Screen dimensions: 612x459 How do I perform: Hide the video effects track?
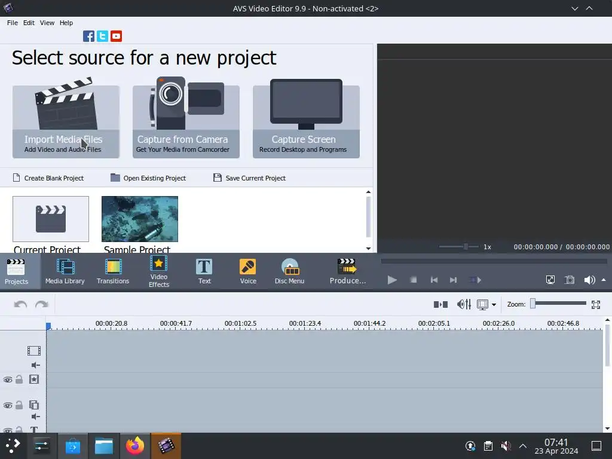8,380
